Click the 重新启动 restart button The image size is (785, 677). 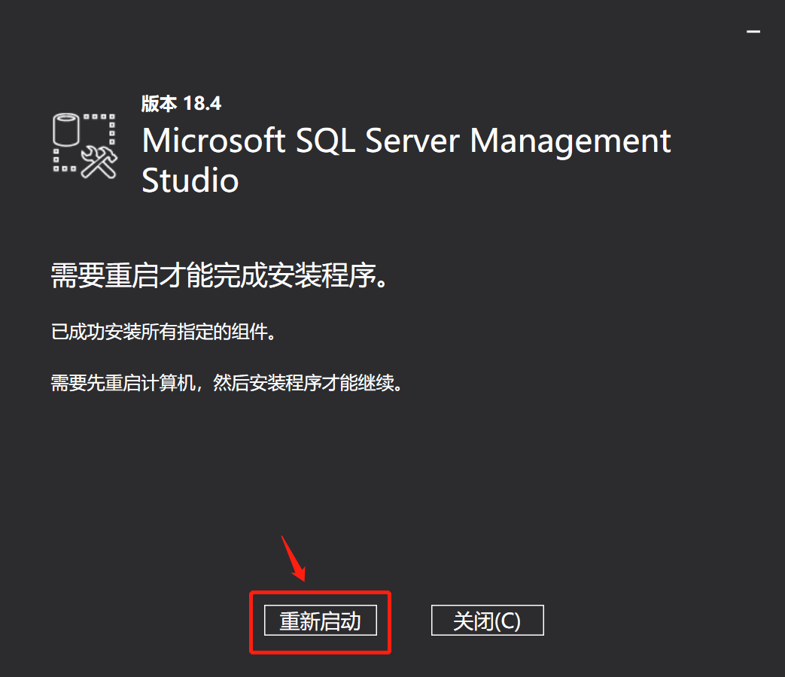tap(321, 621)
